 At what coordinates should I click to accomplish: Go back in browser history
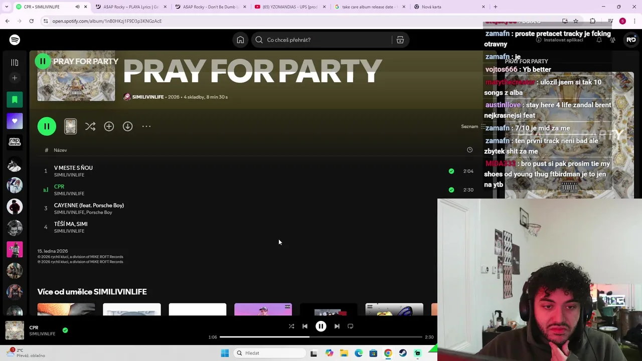tap(7, 21)
